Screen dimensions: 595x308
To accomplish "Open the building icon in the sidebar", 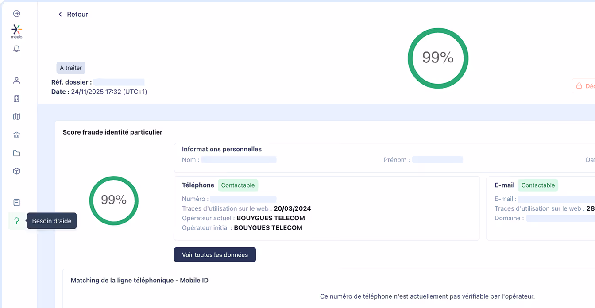I will [x=16, y=98].
